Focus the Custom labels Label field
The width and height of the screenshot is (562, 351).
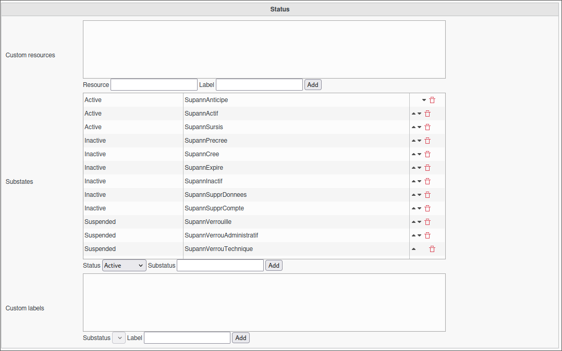tap(187, 338)
